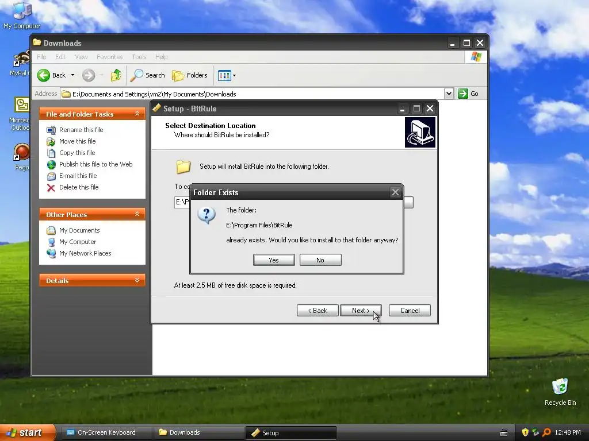Click the Windows flag logo in Explorer
Screen dimensions: 589x441
click(476, 57)
